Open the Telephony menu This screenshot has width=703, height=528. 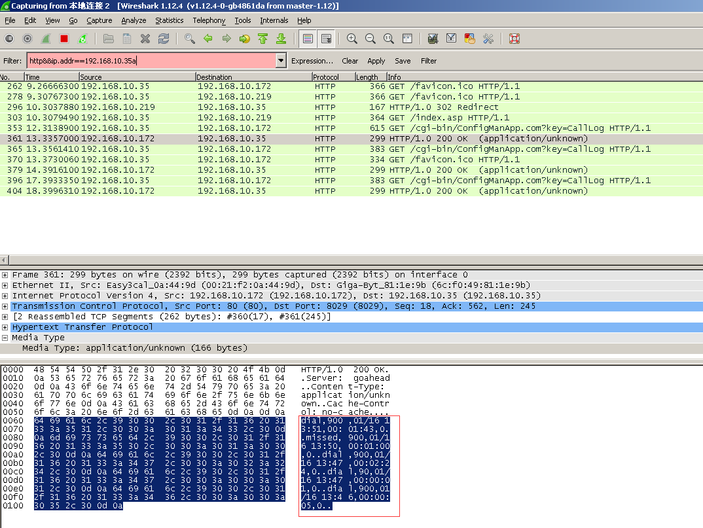[209, 20]
